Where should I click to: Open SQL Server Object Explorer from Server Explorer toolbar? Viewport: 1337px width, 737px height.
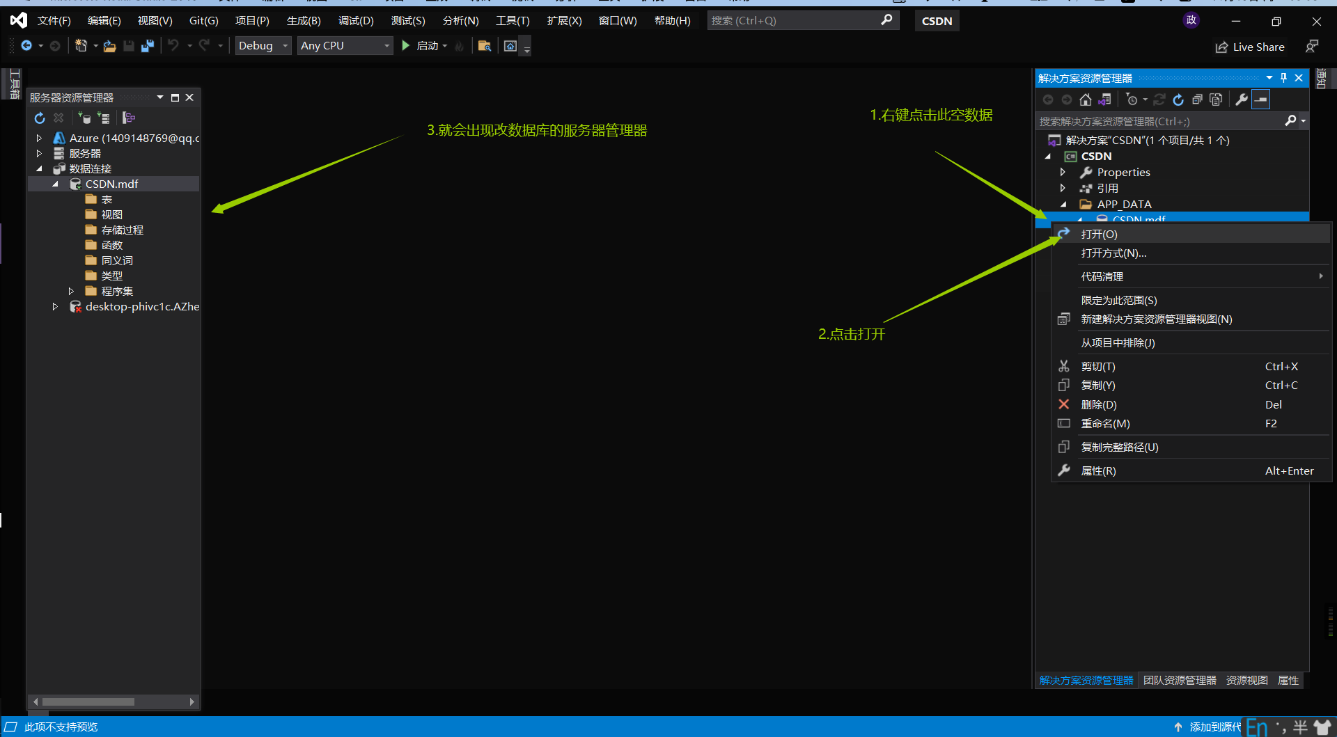click(x=128, y=118)
